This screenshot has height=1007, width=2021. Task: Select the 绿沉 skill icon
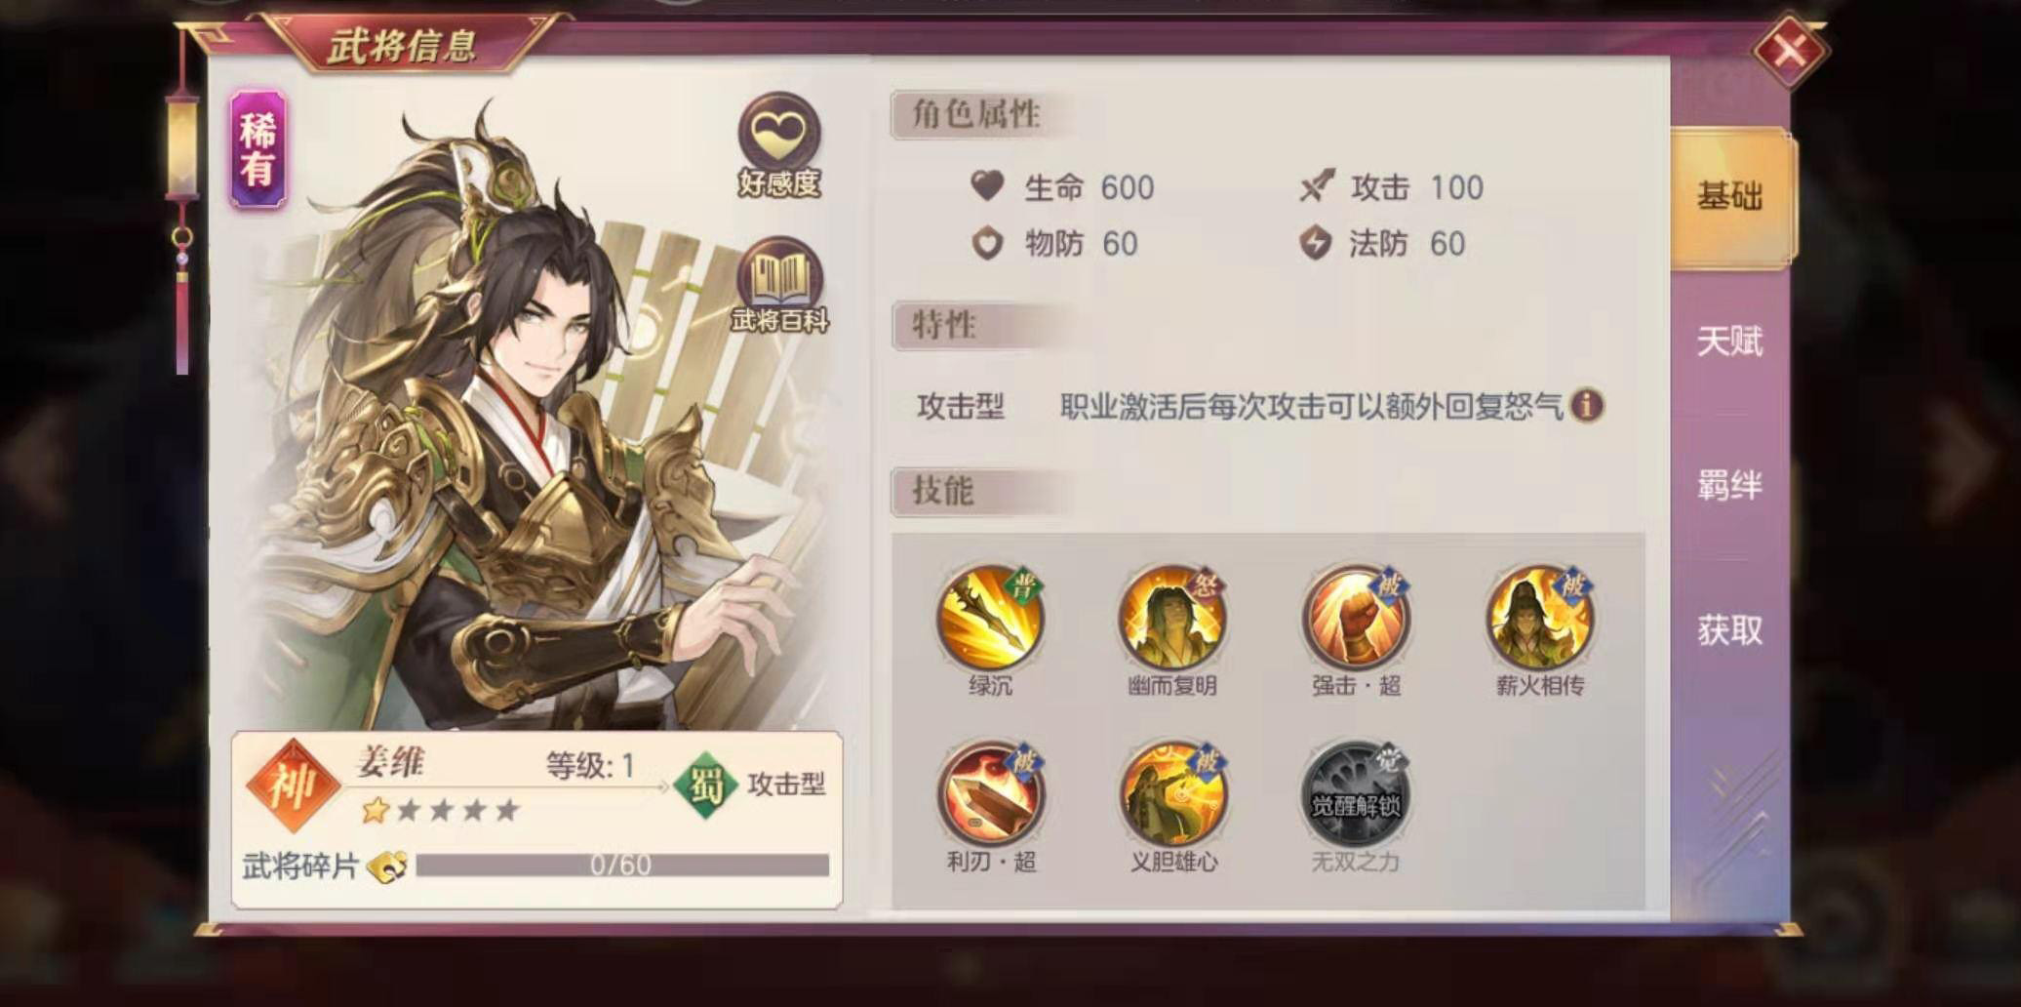990,619
